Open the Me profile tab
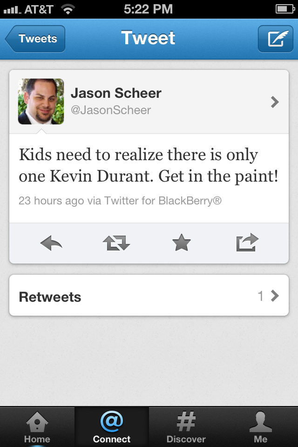 261,427
